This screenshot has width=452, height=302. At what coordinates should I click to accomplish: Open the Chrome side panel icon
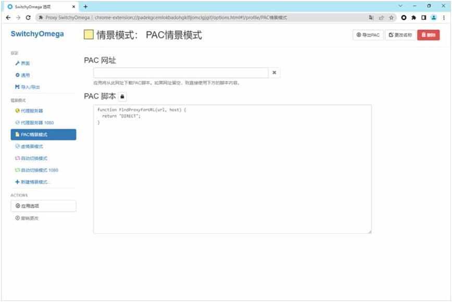click(423, 17)
